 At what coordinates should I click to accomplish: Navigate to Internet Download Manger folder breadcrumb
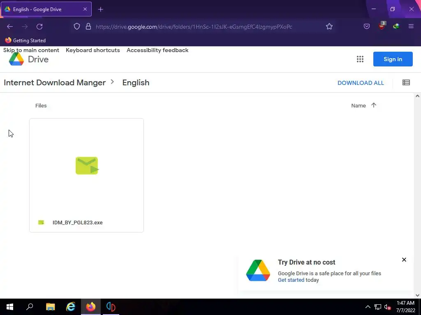tap(55, 82)
